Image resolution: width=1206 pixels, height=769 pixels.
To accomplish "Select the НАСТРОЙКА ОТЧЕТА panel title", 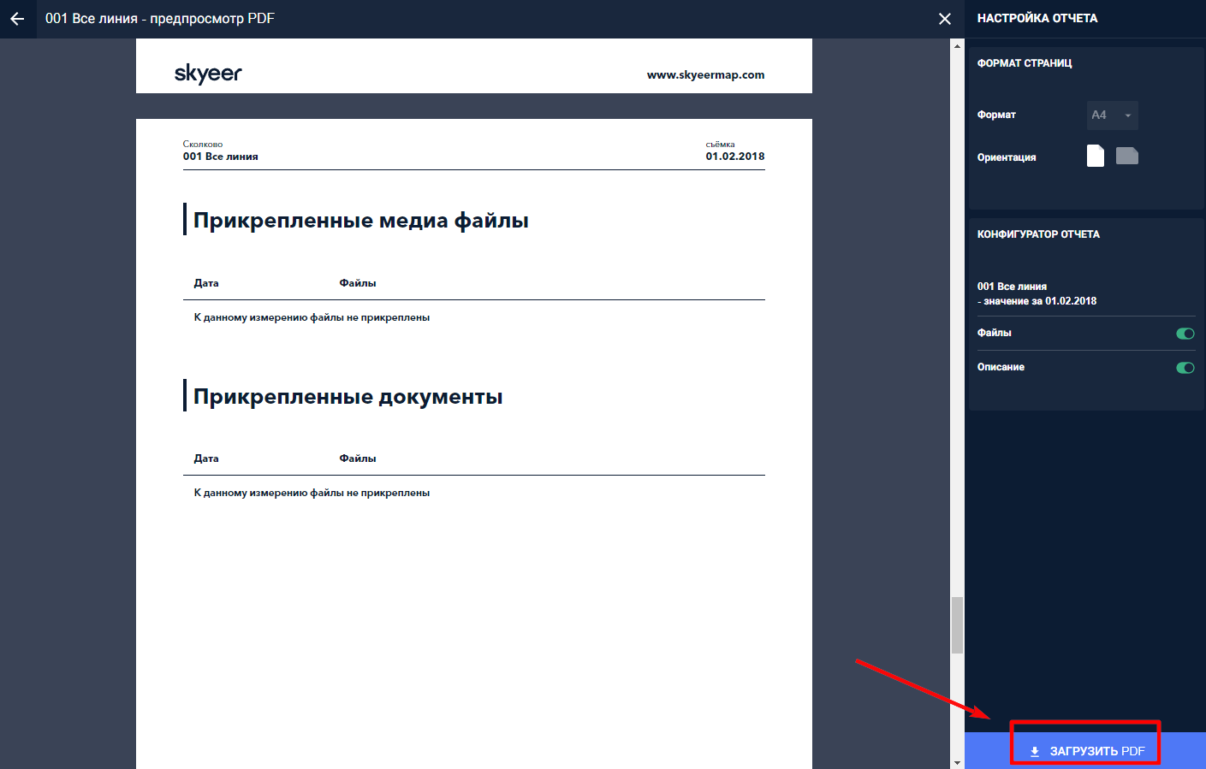I will pyautogui.click(x=1037, y=18).
